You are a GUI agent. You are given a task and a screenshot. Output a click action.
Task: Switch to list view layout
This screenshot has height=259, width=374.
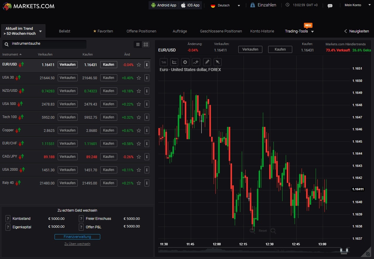[138, 44]
